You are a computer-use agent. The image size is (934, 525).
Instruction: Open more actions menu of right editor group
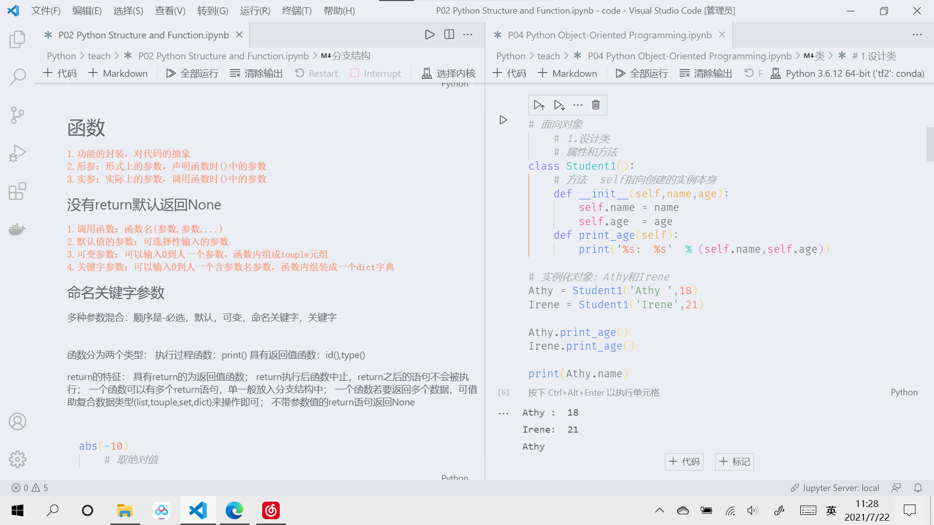click(917, 35)
